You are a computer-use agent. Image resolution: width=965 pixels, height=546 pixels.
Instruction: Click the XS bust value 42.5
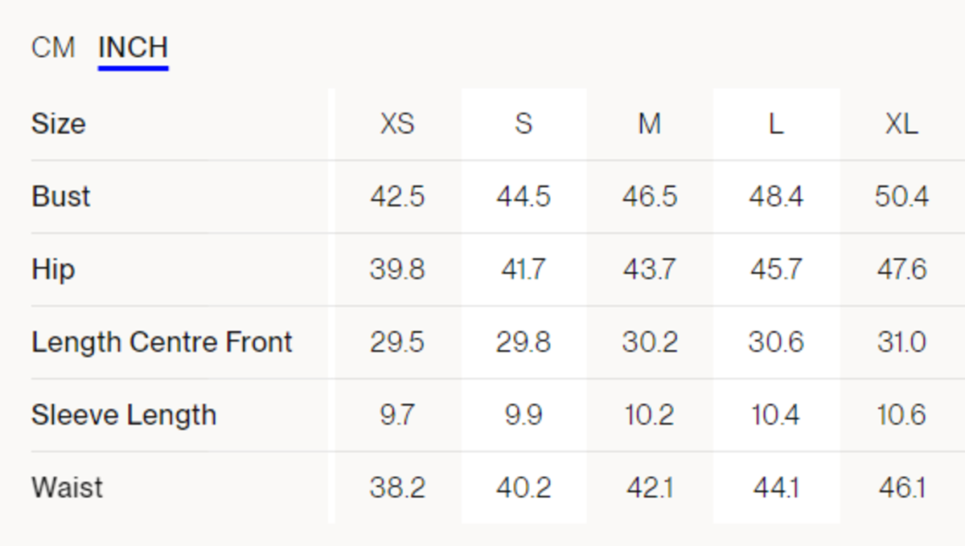(397, 197)
